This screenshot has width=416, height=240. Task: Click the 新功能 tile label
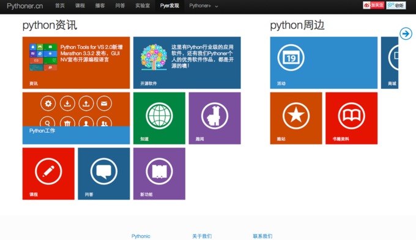point(146,194)
